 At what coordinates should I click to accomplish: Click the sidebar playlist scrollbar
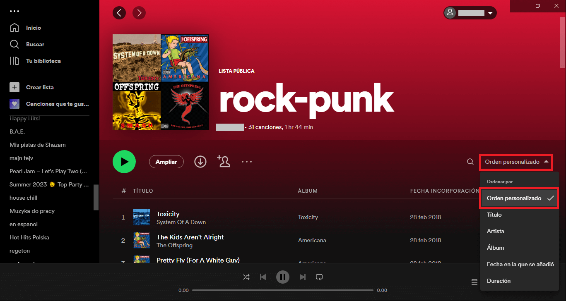pos(96,197)
